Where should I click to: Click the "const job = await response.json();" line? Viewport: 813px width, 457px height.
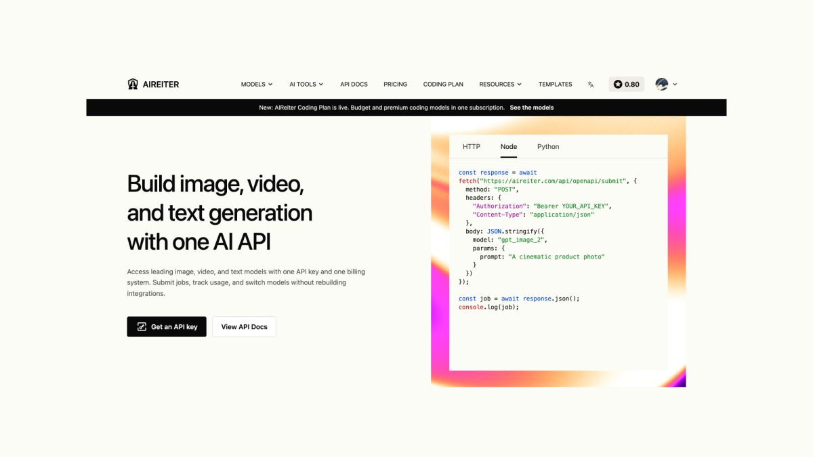tap(519, 299)
